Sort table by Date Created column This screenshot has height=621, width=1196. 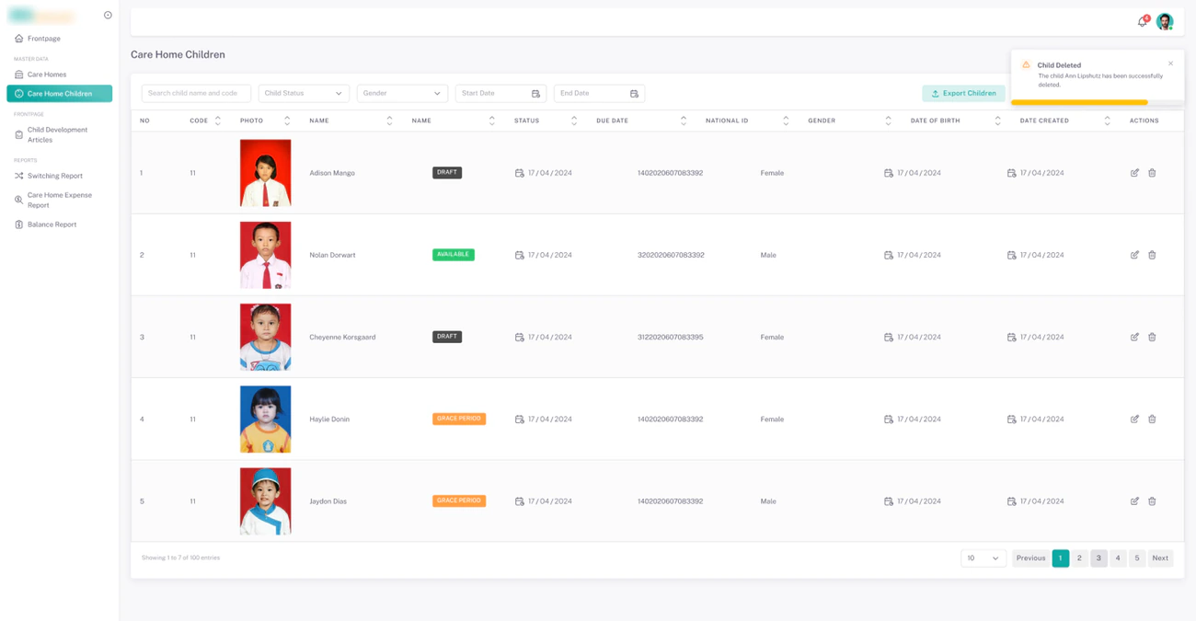[x=1108, y=121]
